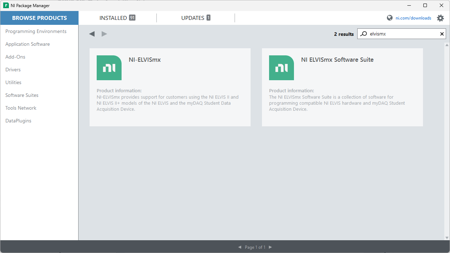
Task: Minimize the NI Package Manager window
Action: click(408, 5)
